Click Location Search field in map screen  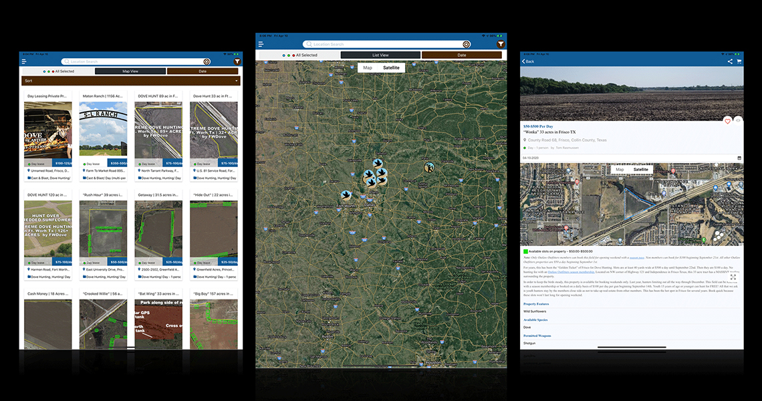386,44
